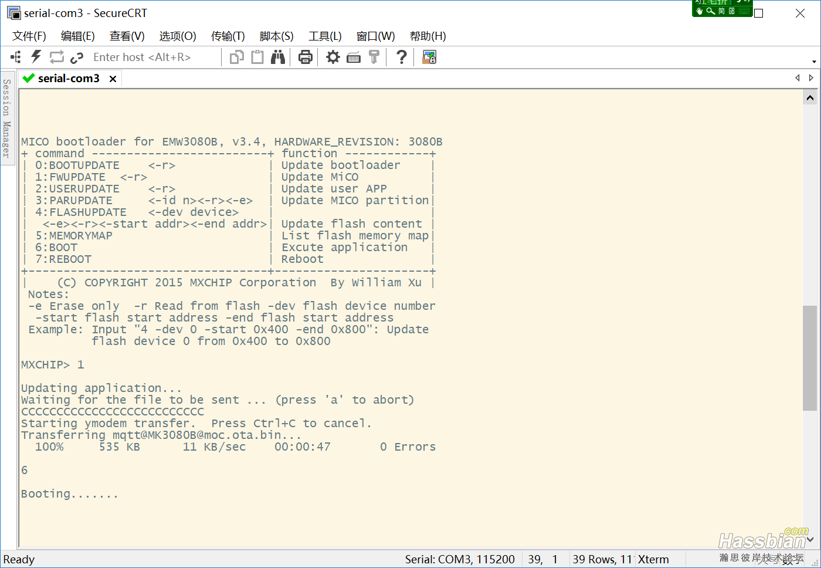This screenshot has height=568, width=821.
Task: Click the Copy toolbar icon
Action: point(237,57)
